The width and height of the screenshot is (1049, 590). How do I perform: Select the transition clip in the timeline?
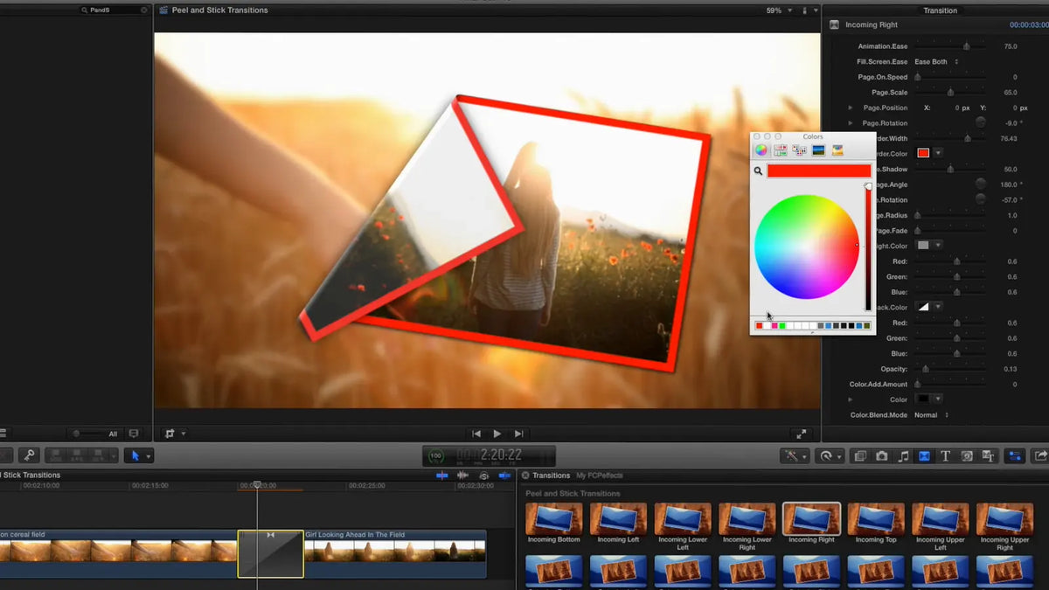click(271, 553)
